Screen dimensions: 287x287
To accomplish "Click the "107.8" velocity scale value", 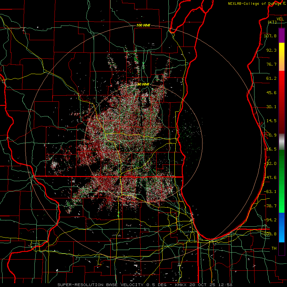I will 270,36.
